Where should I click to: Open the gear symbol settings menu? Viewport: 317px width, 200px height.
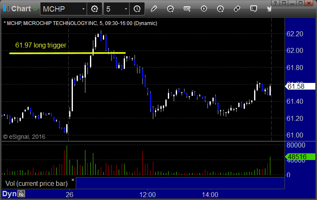coord(95,9)
